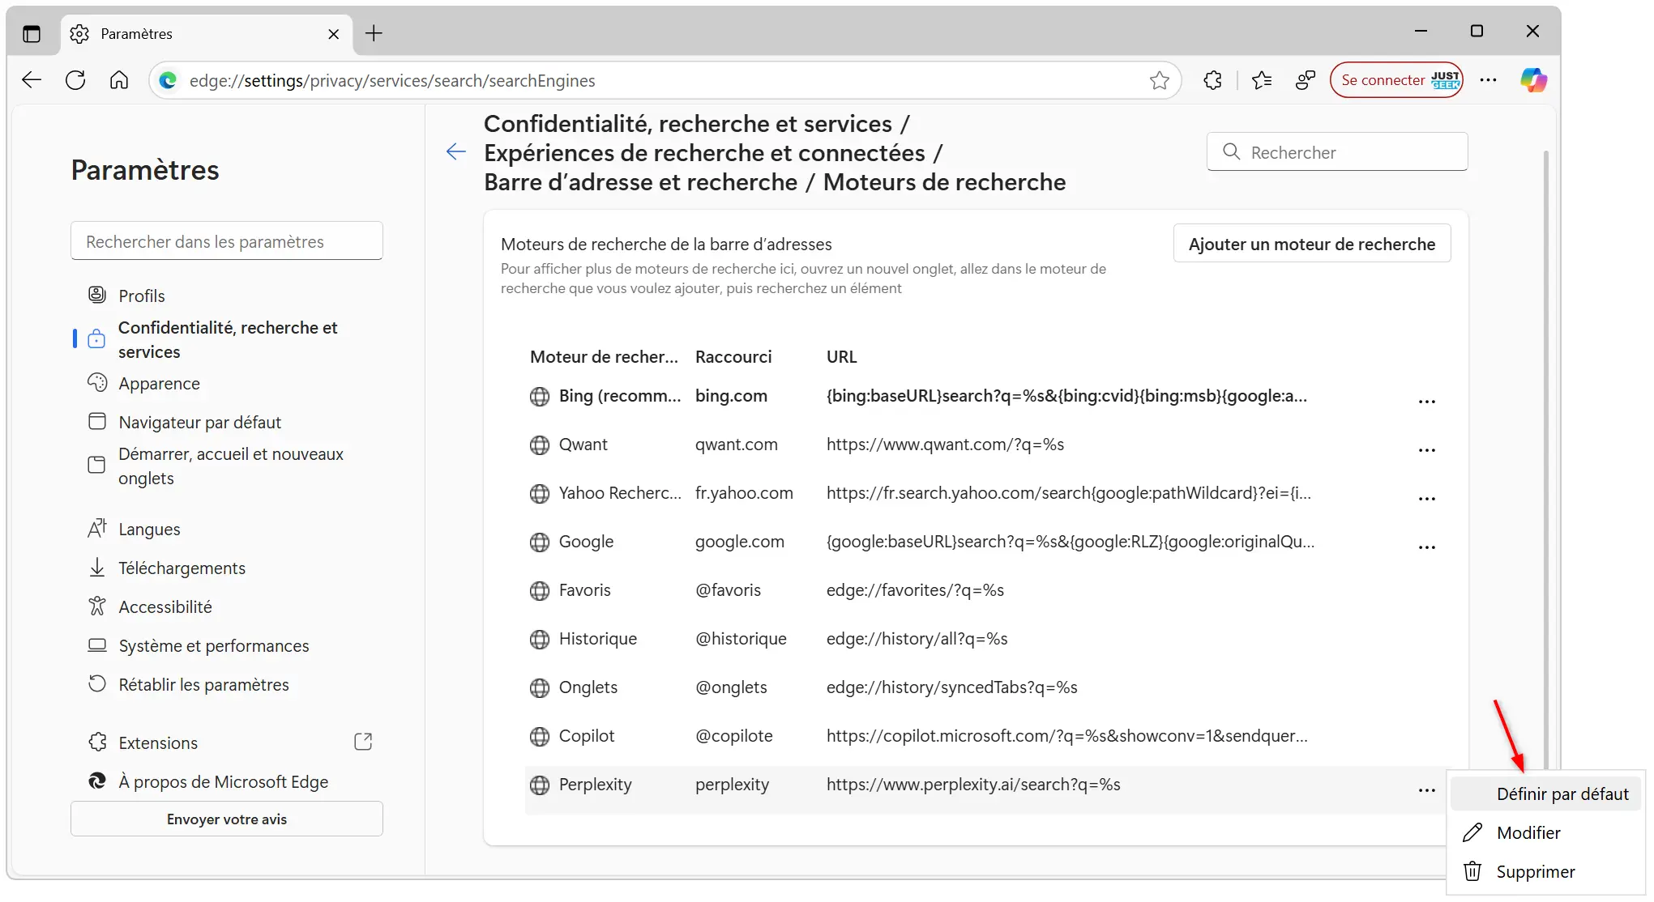Open Apparence settings section
Viewport: 1654px width, 902px height.
pyautogui.click(x=159, y=383)
